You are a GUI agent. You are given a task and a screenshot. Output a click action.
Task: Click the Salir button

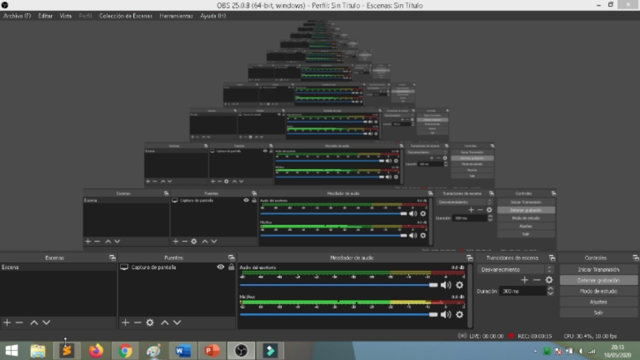click(598, 312)
